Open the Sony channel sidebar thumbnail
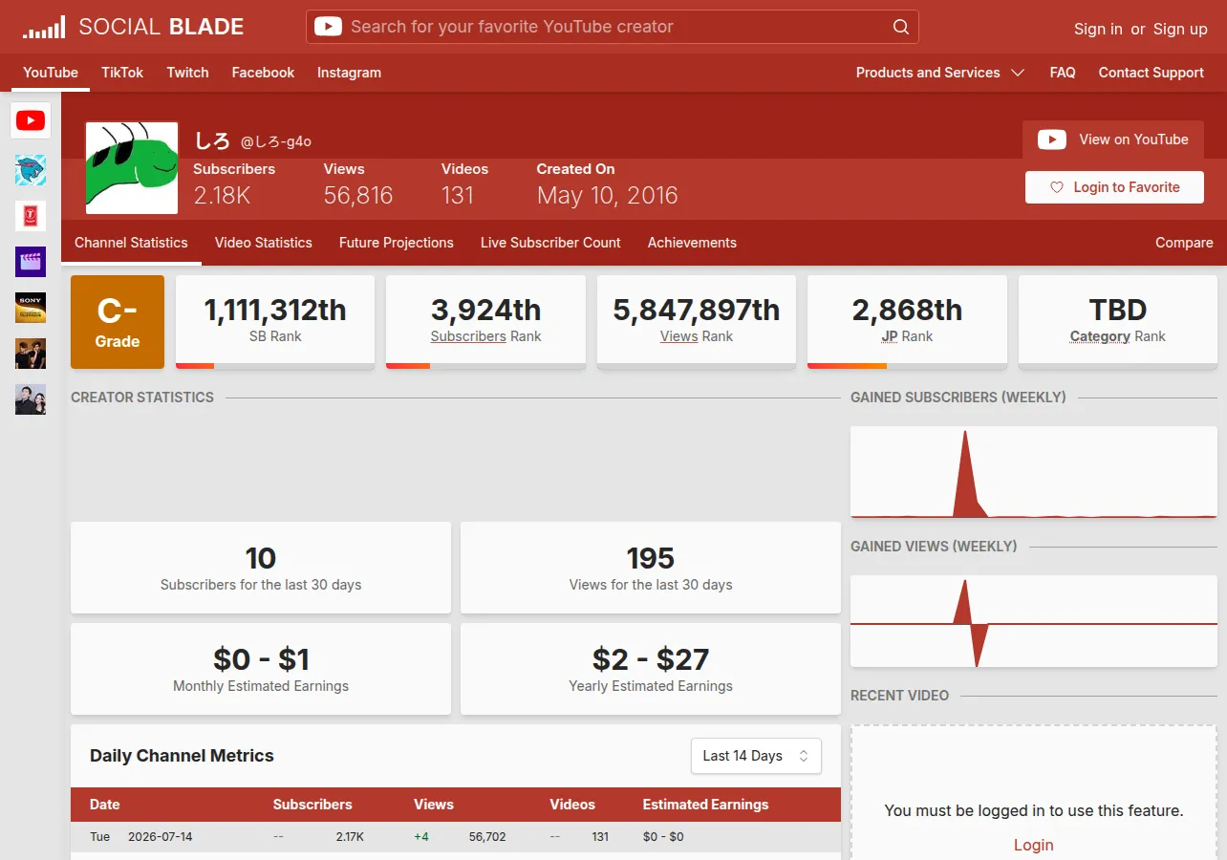This screenshot has width=1227, height=860. pyautogui.click(x=31, y=308)
